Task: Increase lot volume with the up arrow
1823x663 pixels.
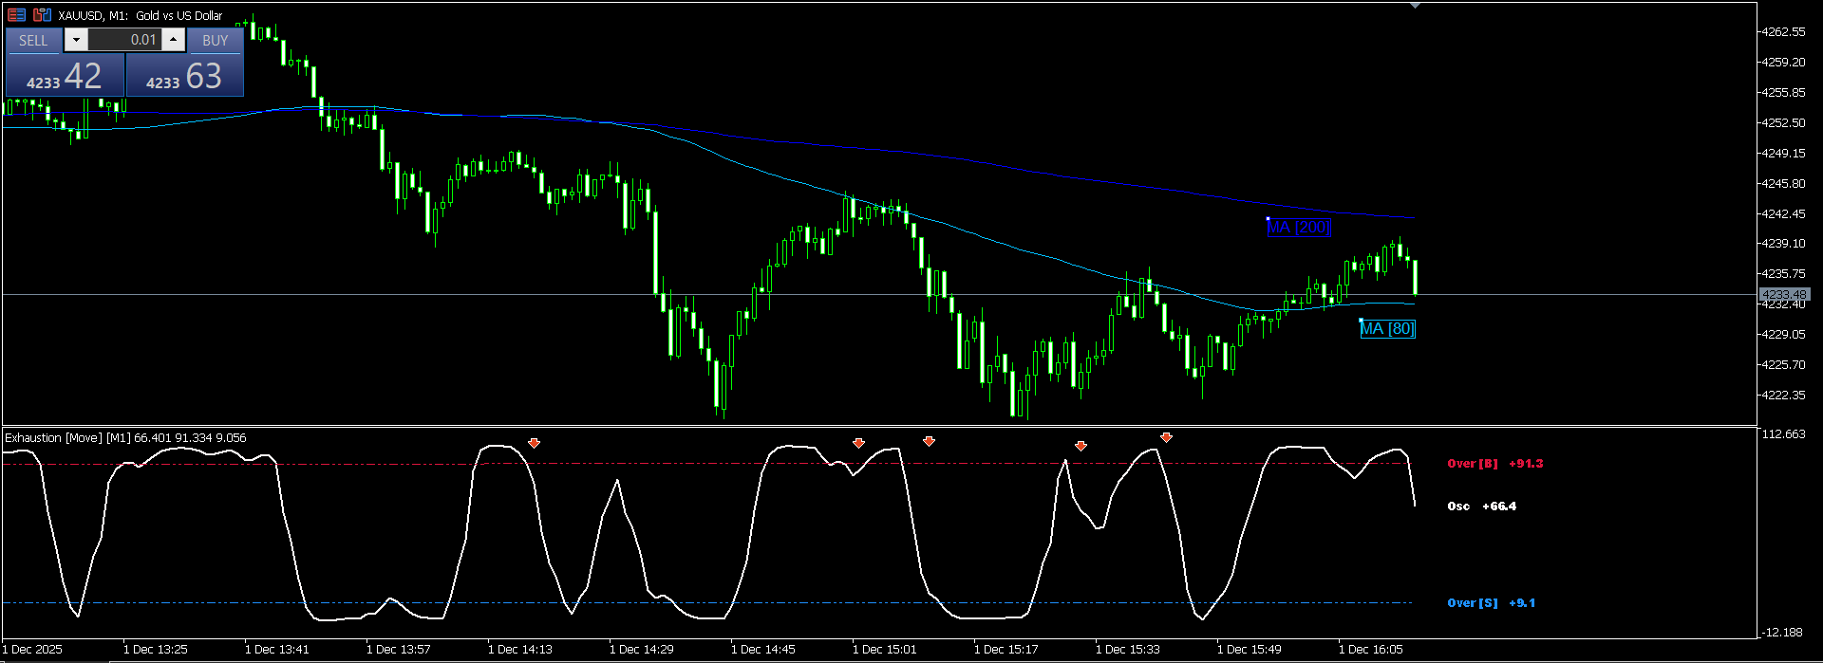Action: [x=173, y=40]
